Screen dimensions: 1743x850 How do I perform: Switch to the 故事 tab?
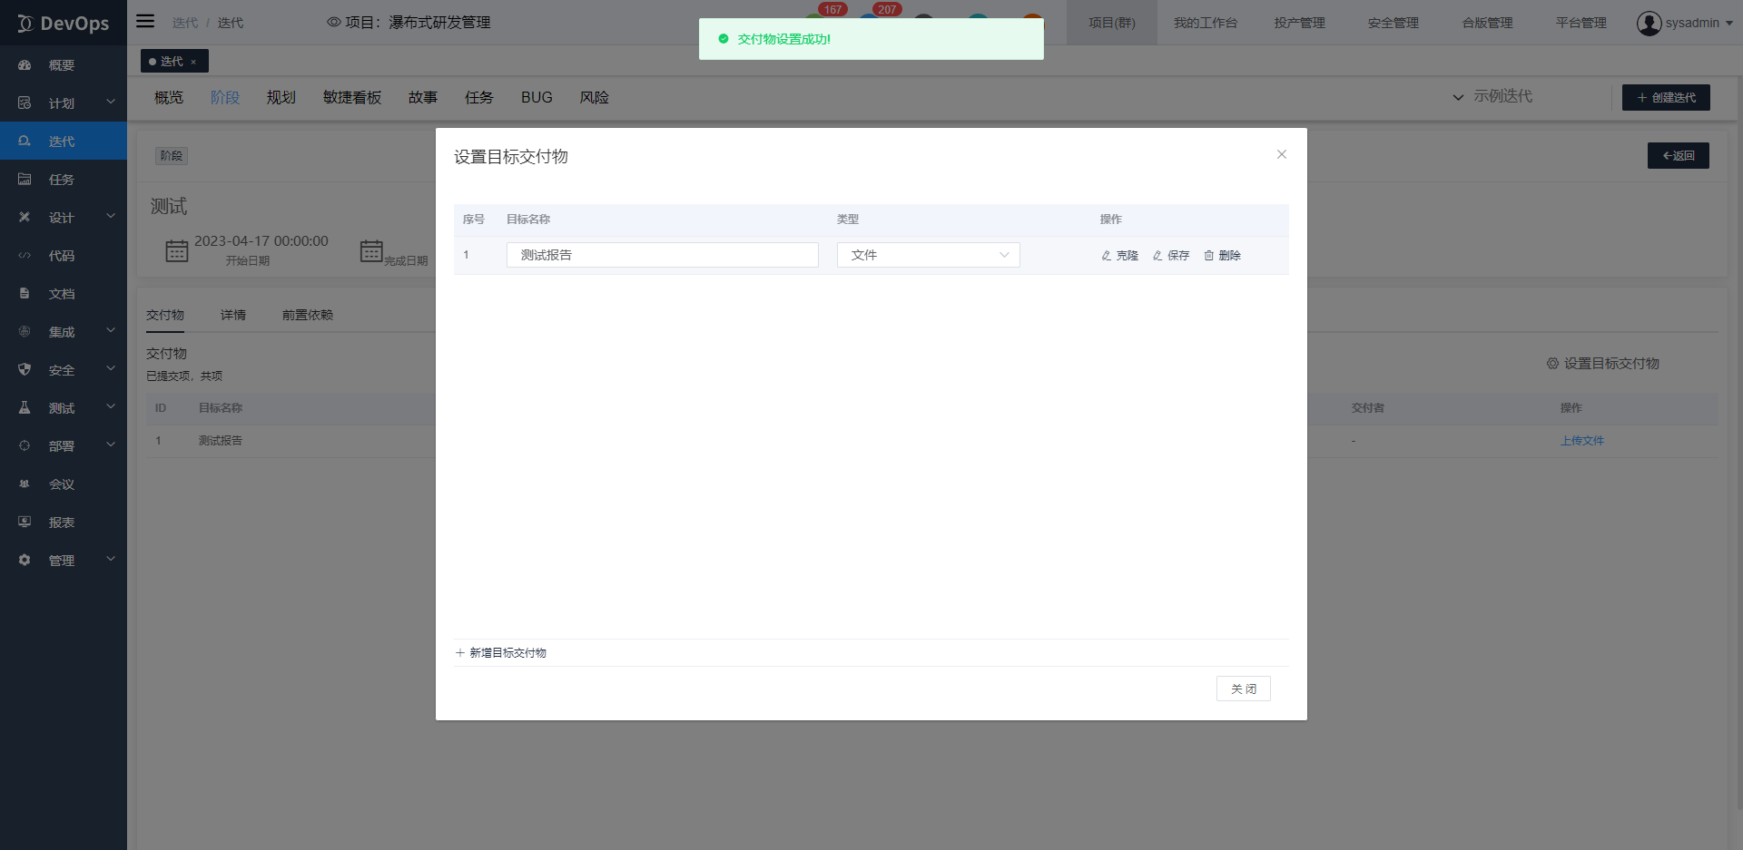click(x=423, y=97)
